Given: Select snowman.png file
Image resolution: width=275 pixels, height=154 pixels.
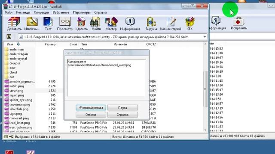Looking at the screenshot, I should tap(17, 104).
